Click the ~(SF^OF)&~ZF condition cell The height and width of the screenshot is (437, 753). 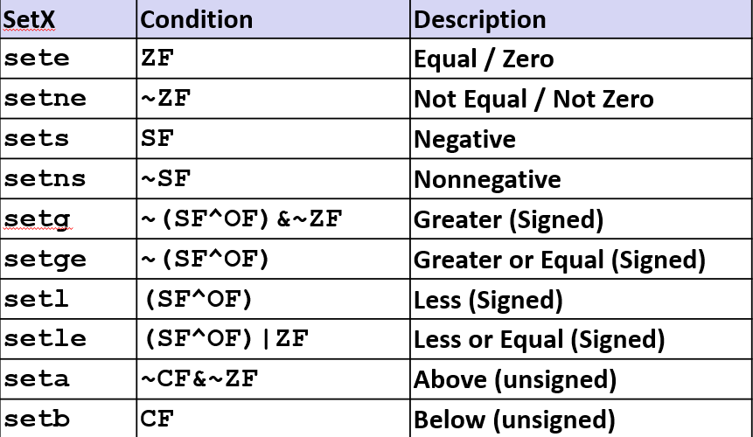241,219
